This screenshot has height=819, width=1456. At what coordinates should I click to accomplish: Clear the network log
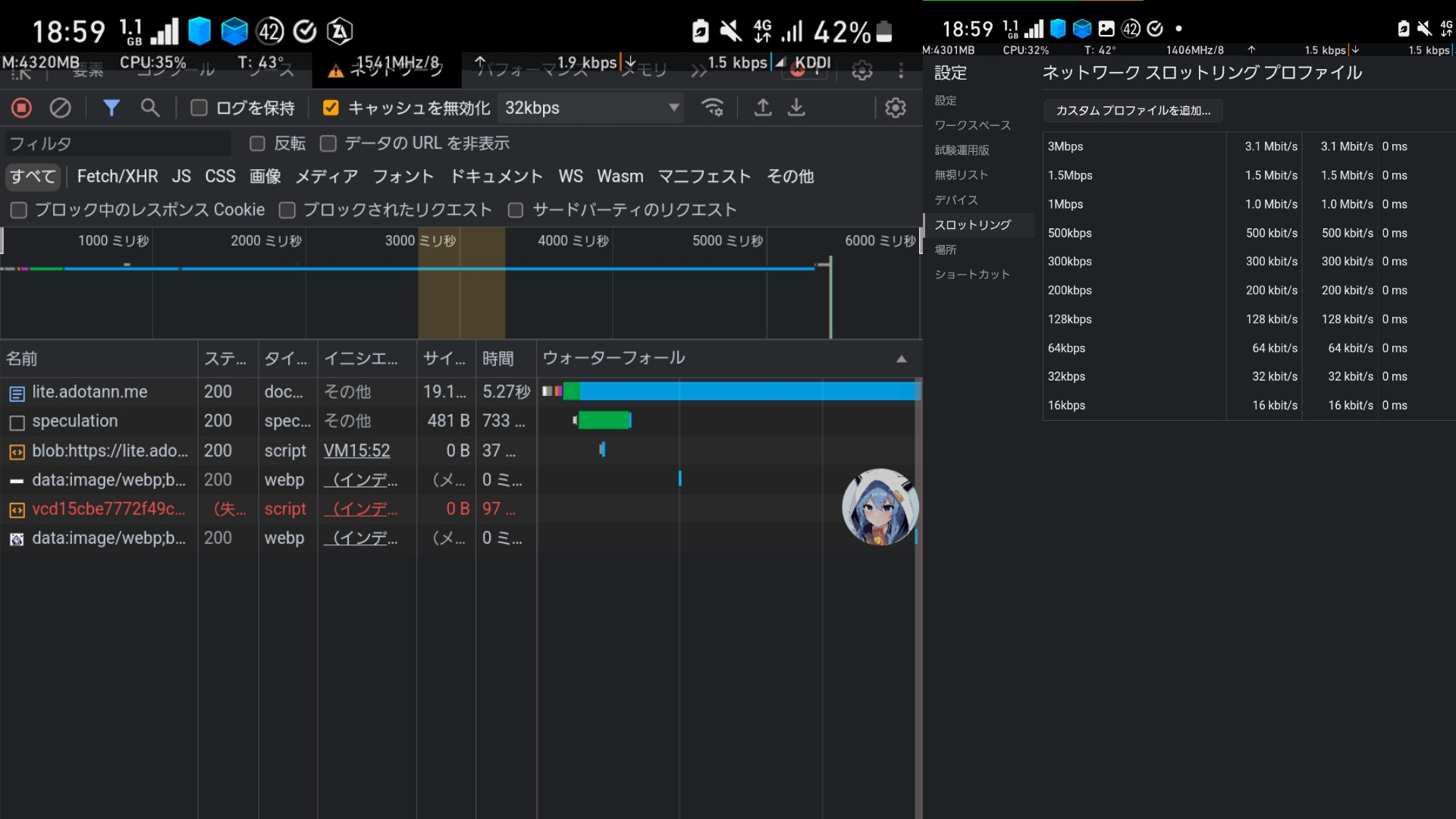point(60,108)
